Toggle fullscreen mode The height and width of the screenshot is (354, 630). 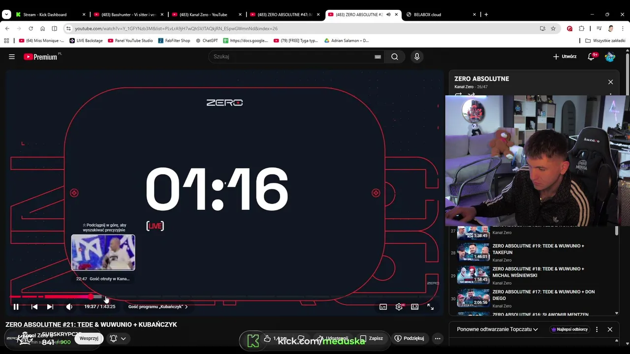[431, 307]
